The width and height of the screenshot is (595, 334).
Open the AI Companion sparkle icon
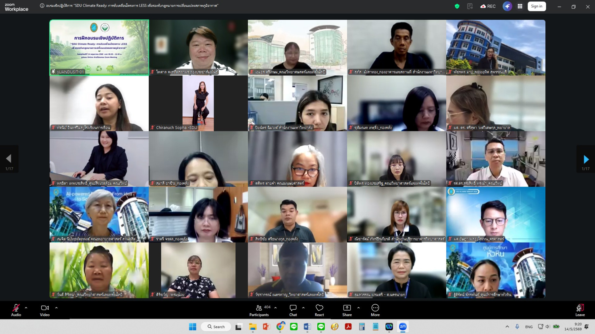click(x=507, y=6)
